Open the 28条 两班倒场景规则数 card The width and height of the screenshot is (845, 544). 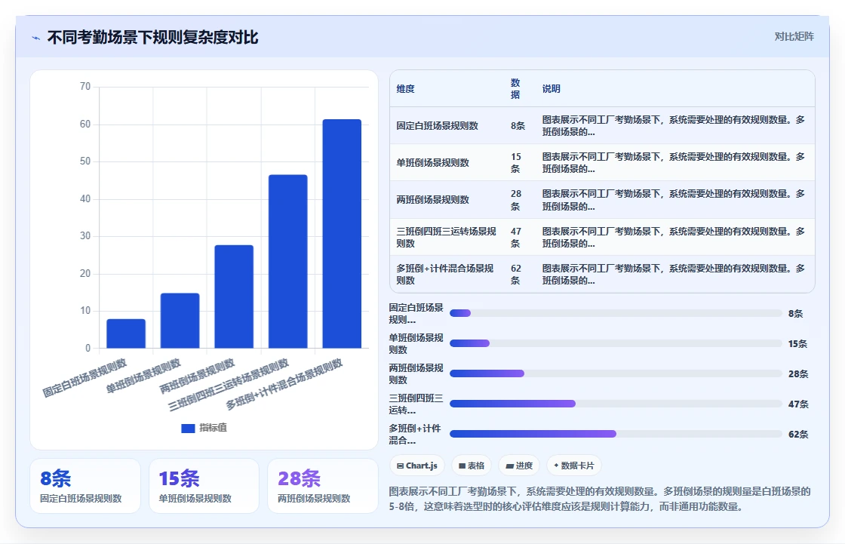(x=322, y=486)
